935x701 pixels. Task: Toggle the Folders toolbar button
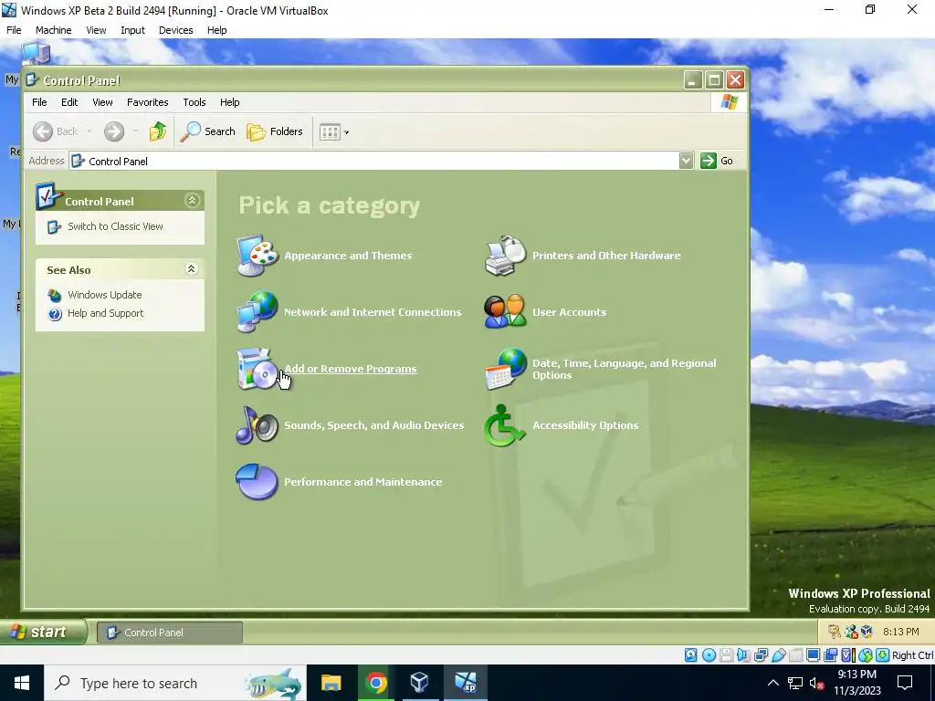[x=275, y=131]
